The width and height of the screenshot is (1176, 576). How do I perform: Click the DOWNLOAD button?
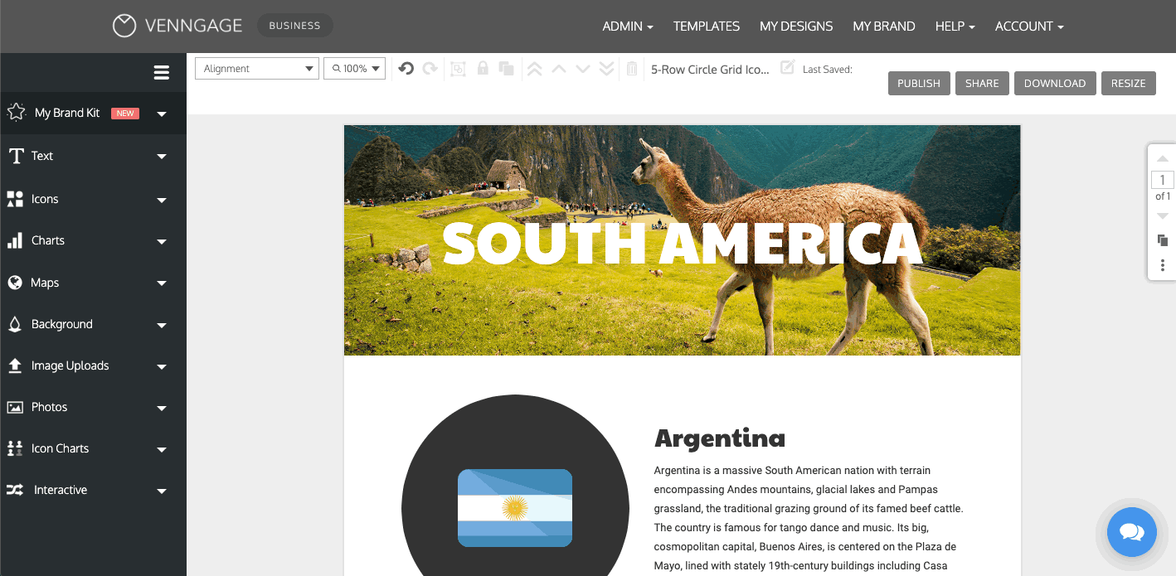(x=1055, y=83)
